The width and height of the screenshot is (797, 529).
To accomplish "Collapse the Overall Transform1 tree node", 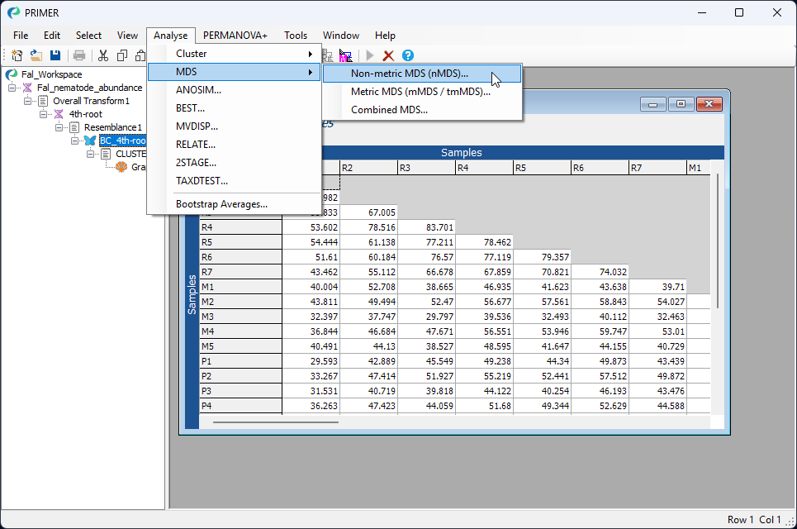I will tap(28, 101).
